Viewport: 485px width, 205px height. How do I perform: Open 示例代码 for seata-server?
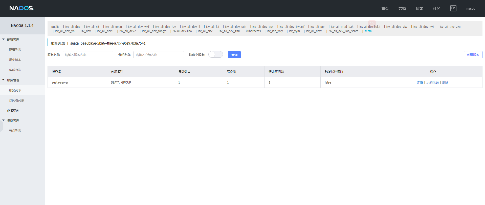(432, 83)
